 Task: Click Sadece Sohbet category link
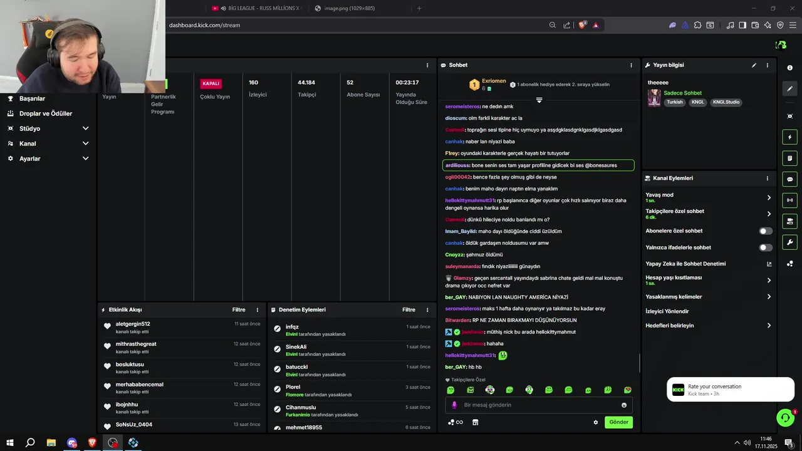pos(682,93)
